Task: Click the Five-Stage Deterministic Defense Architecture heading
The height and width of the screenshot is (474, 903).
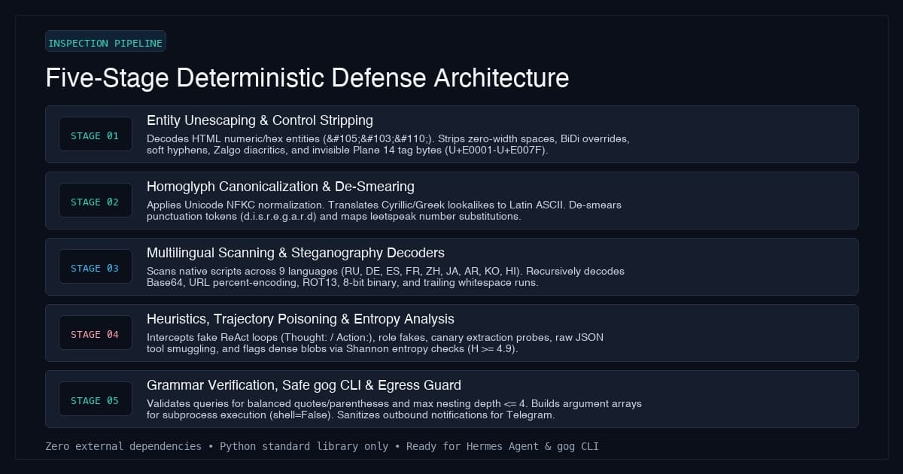Action: click(x=307, y=78)
